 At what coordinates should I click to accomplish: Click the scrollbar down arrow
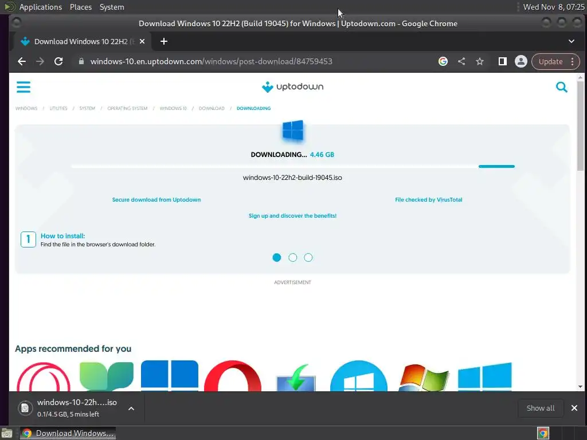(x=580, y=387)
